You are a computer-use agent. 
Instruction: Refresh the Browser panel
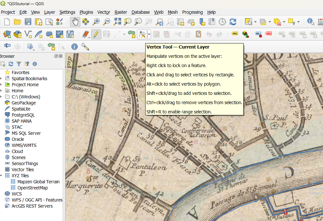[x=11, y=64]
